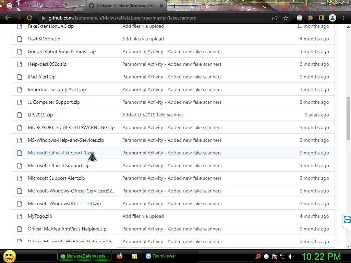Click the search magnifier tray icon

click(x=258, y=256)
